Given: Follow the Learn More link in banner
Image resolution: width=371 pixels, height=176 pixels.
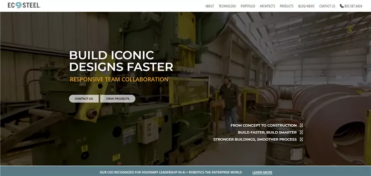Looking at the screenshot, I should tap(262, 172).
